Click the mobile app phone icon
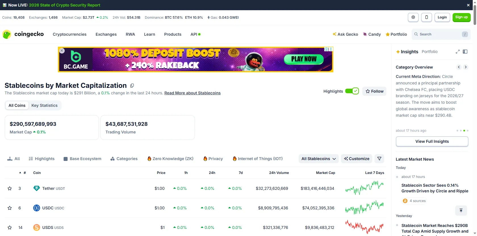Image resolution: width=477 pixels, height=236 pixels. point(426,17)
